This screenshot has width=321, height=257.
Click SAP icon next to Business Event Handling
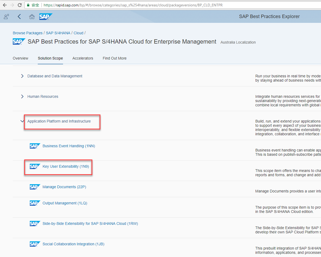click(35, 146)
